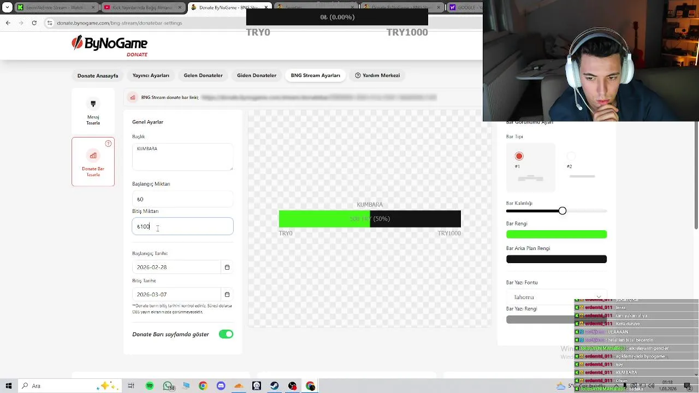Open the Yayıncı Ayarları tab
Viewport: 699px width, 393px height.
[151, 75]
